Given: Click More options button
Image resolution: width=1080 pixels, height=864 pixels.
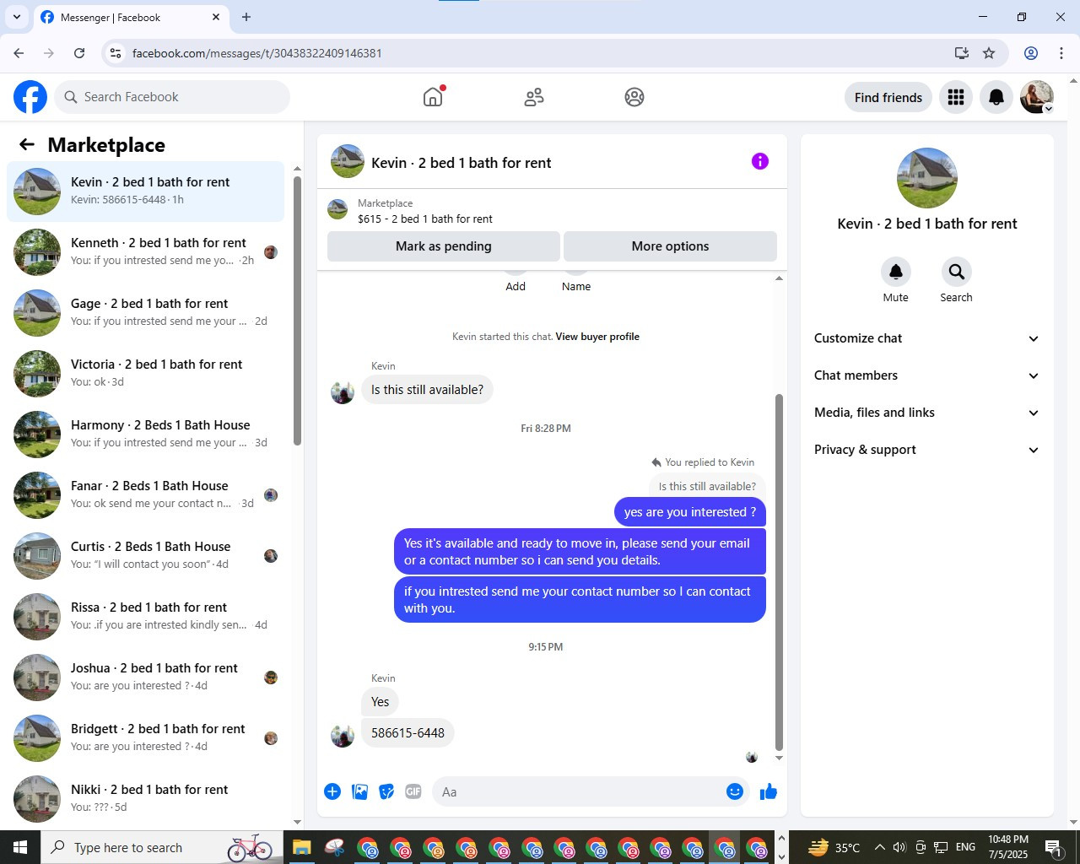Looking at the screenshot, I should [x=670, y=246].
